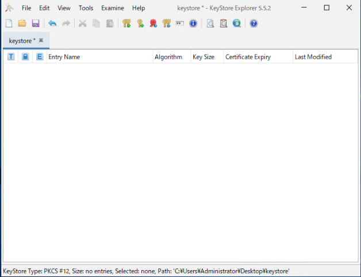Save the keystore using the floppy disk icon
361x277 pixels.
[x=36, y=23]
